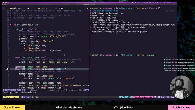Image resolution: width=195 pixels, height=110 pixels.
Task: Click the TypeError 'NoneType' not subscriptable line
Action: coord(119,32)
